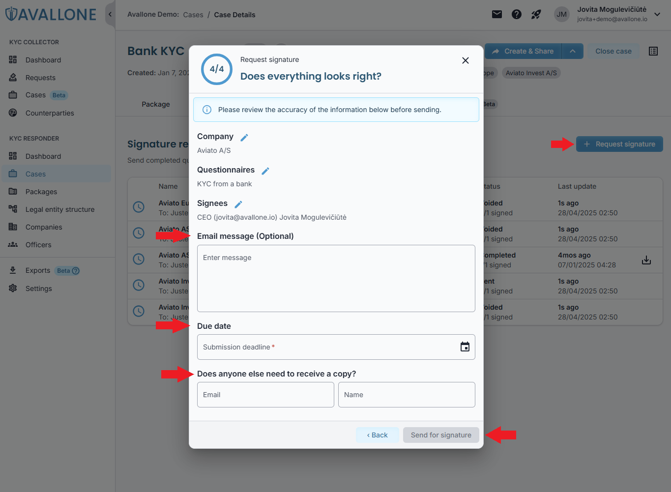Click the 4mos ago last update cell
This screenshot has height=492, width=671.
pyautogui.click(x=574, y=255)
